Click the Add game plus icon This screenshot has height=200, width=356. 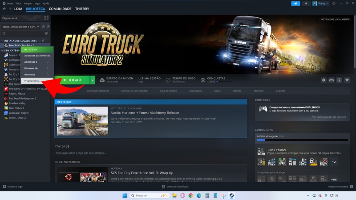(4, 187)
